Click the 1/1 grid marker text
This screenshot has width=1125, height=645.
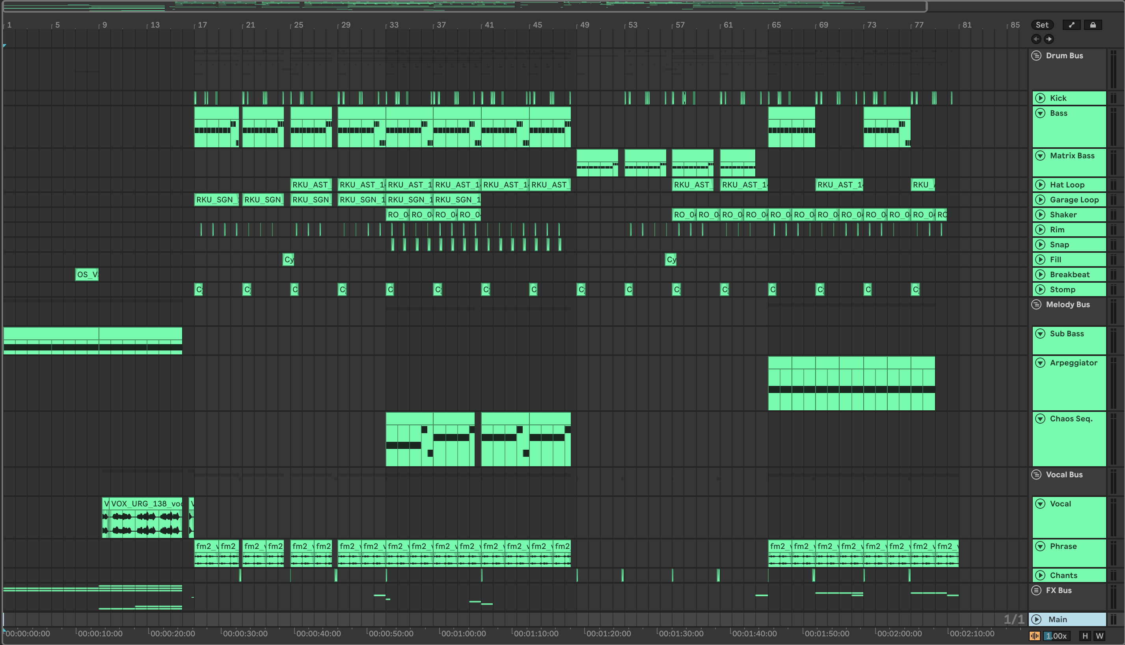pos(1014,619)
